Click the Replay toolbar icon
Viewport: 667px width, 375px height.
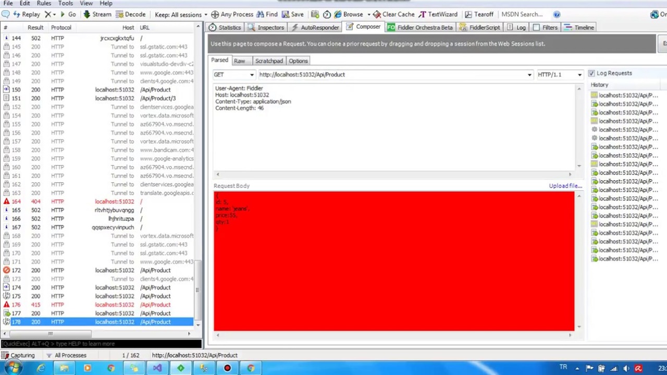pos(17,15)
